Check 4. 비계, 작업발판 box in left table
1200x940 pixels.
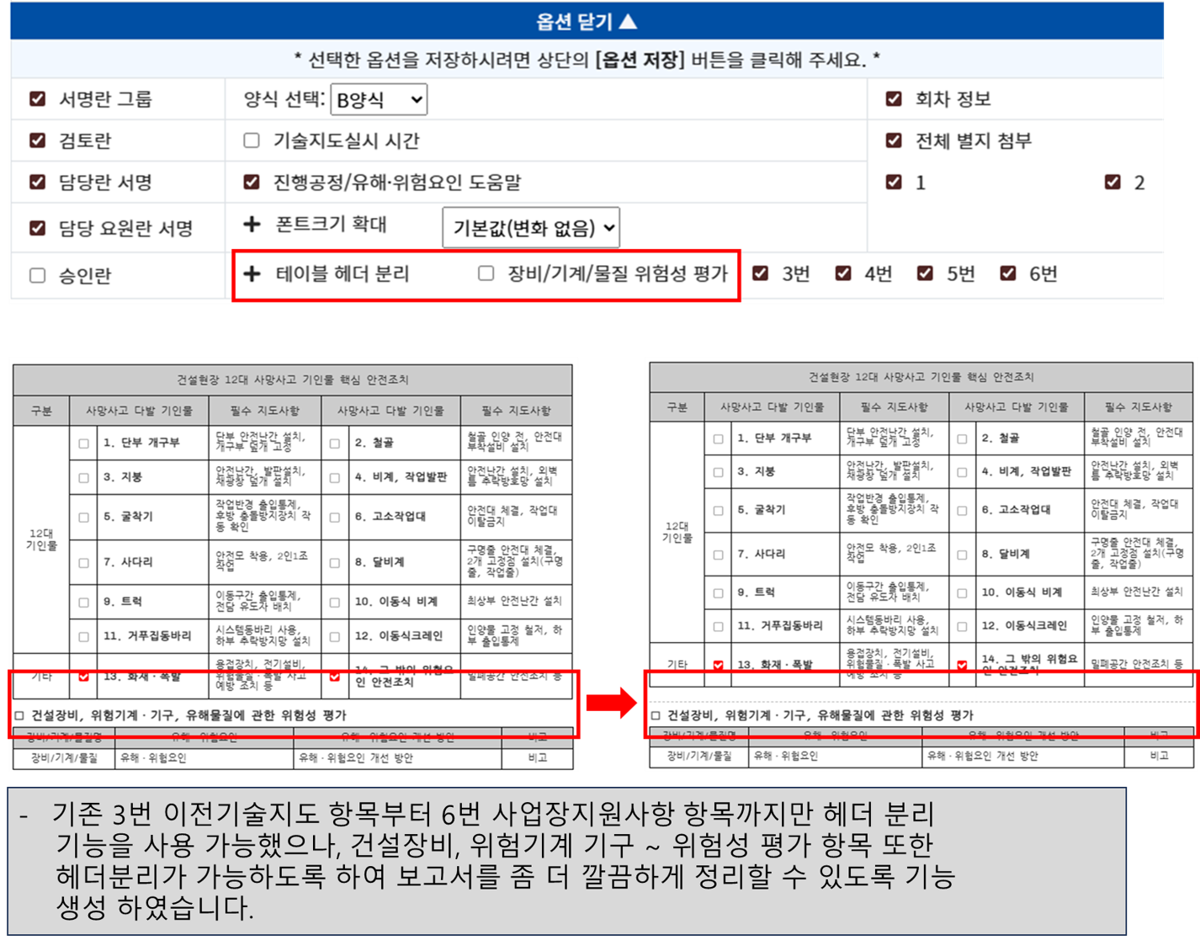point(335,477)
